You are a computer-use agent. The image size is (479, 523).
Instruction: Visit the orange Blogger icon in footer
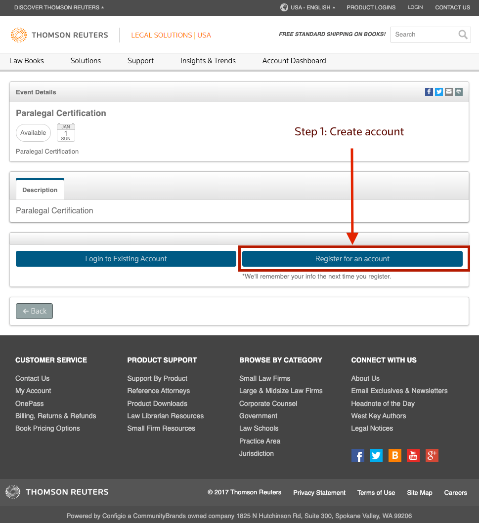tap(394, 455)
